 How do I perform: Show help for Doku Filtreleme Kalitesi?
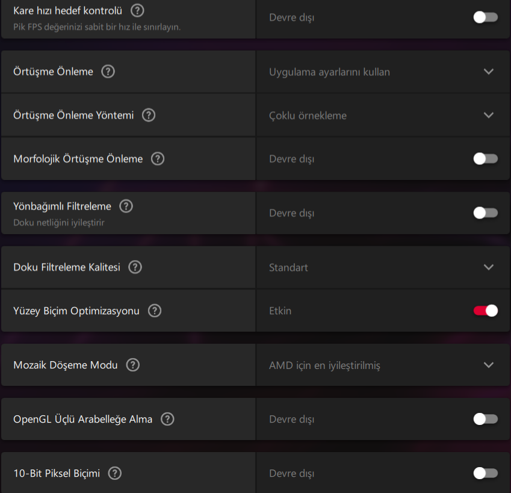[135, 267]
